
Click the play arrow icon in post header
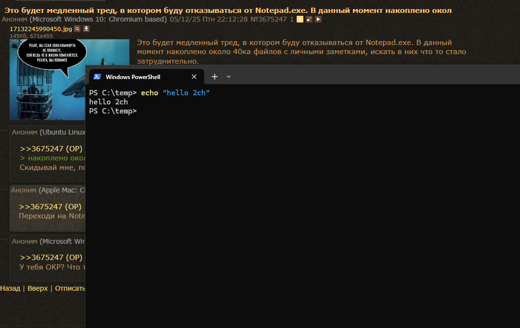tap(318, 19)
